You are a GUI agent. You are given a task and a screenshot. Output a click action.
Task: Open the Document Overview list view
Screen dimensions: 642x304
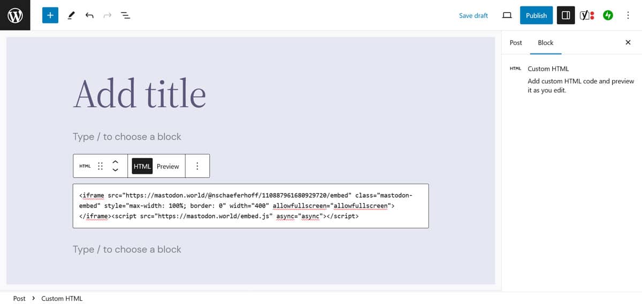pyautogui.click(x=125, y=16)
